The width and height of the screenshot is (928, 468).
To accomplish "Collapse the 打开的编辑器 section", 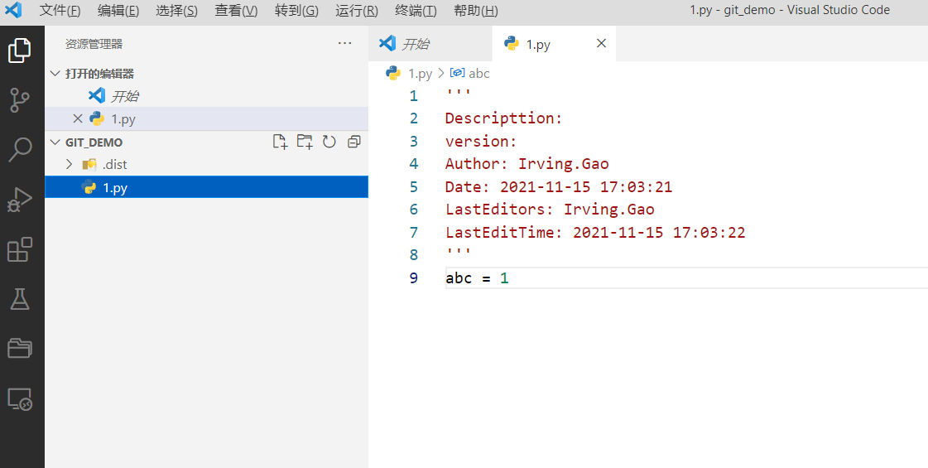I will (55, 74).
